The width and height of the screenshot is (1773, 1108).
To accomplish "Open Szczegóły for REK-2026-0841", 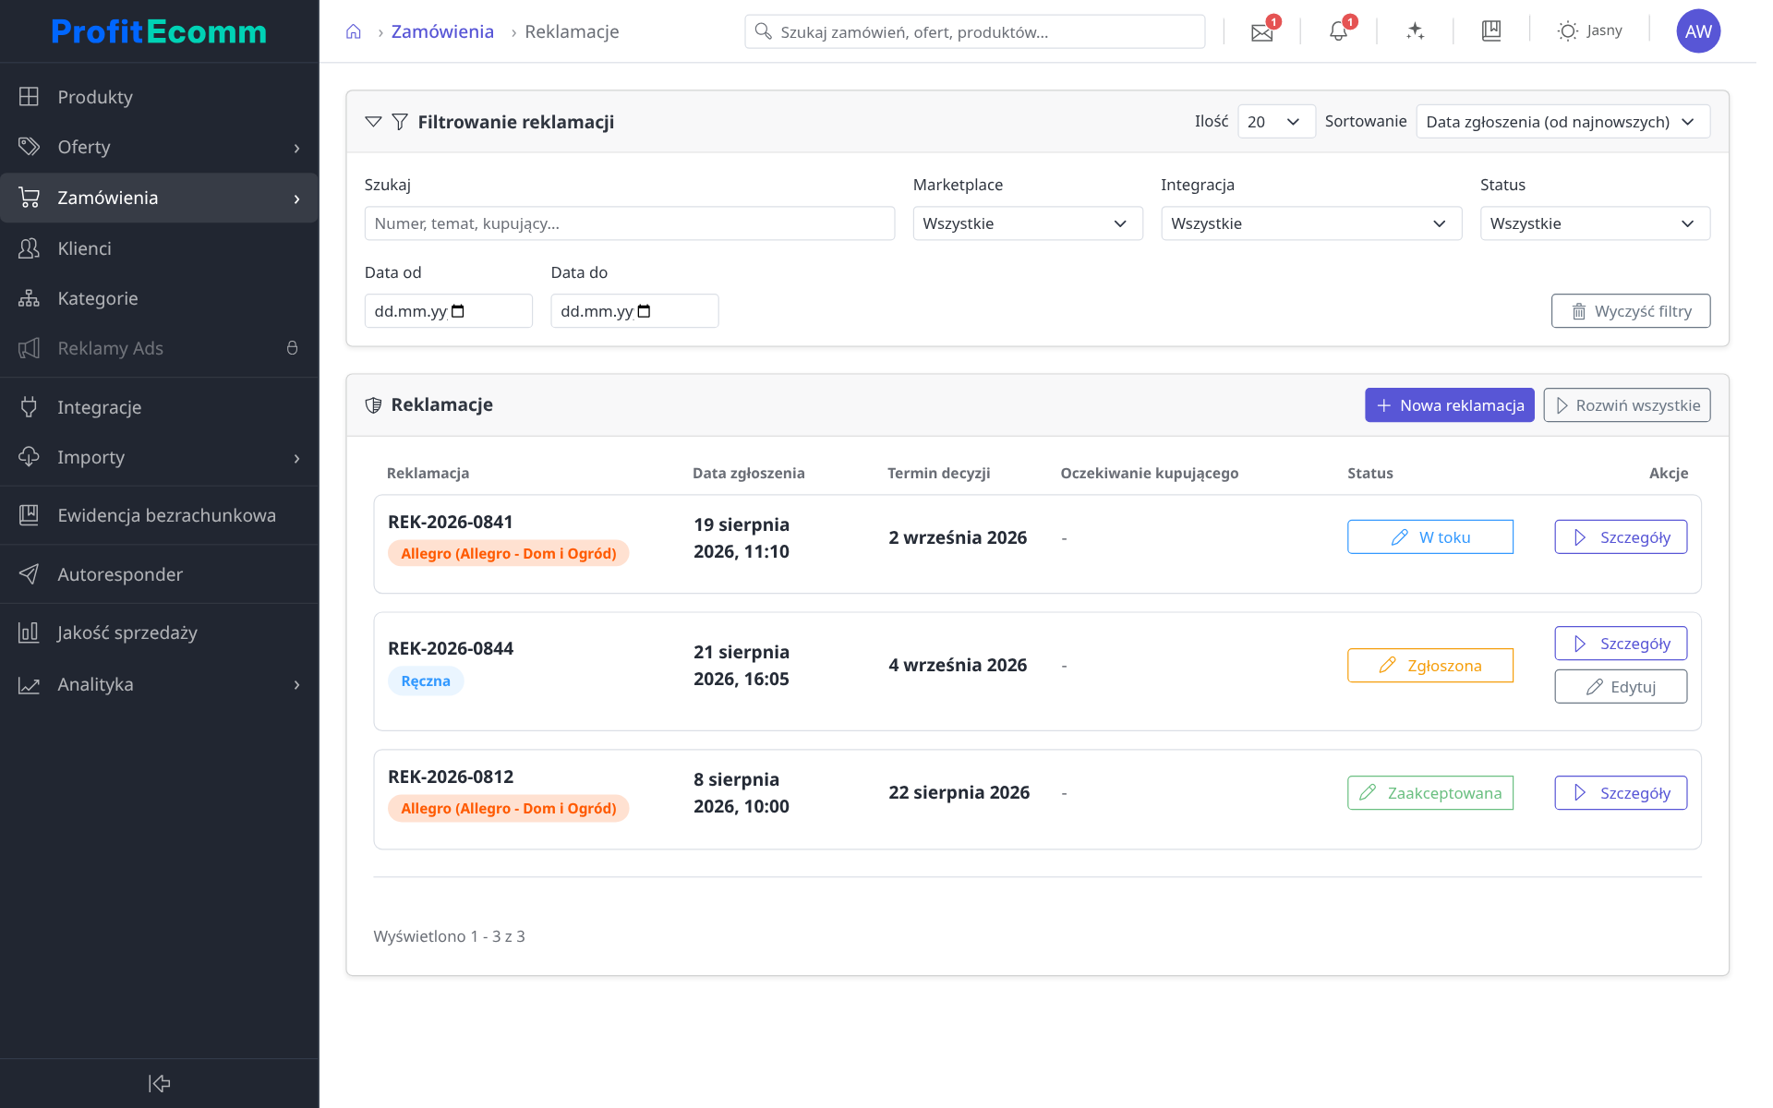I will [x=1620, y=537].
